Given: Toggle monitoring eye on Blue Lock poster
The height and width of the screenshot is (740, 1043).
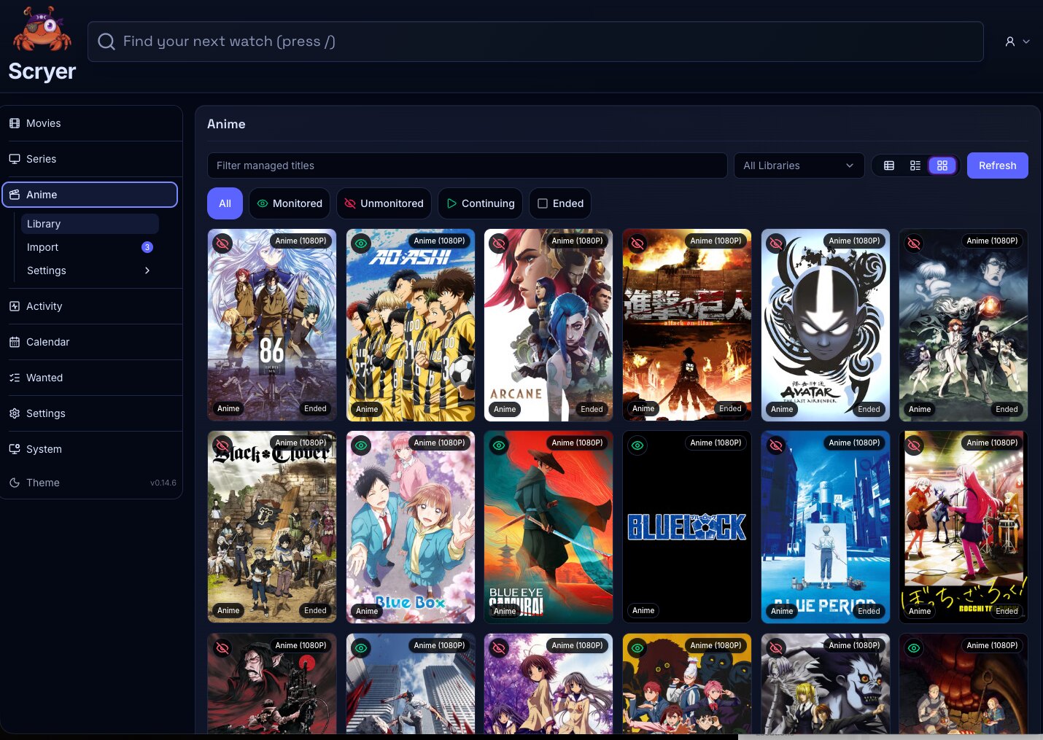Looking at the screenshot, I should [x=637, y=445].
